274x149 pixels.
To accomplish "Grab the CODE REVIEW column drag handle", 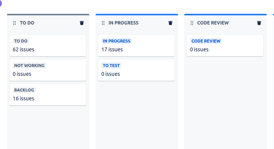I will [x=192, y=23].
